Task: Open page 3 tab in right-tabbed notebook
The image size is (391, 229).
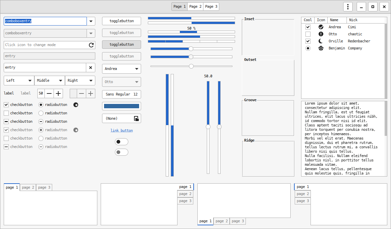Action: 185,201
